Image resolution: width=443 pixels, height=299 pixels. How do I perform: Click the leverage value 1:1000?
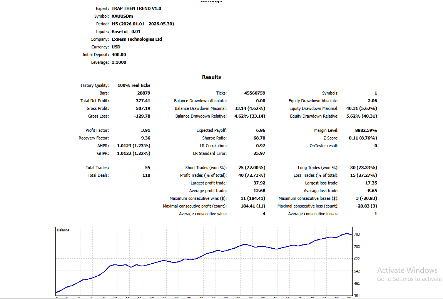119,62
